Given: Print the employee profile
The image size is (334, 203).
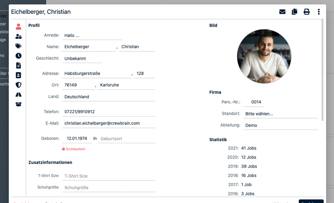Looking at the screenshot, I should pos(306,12).
